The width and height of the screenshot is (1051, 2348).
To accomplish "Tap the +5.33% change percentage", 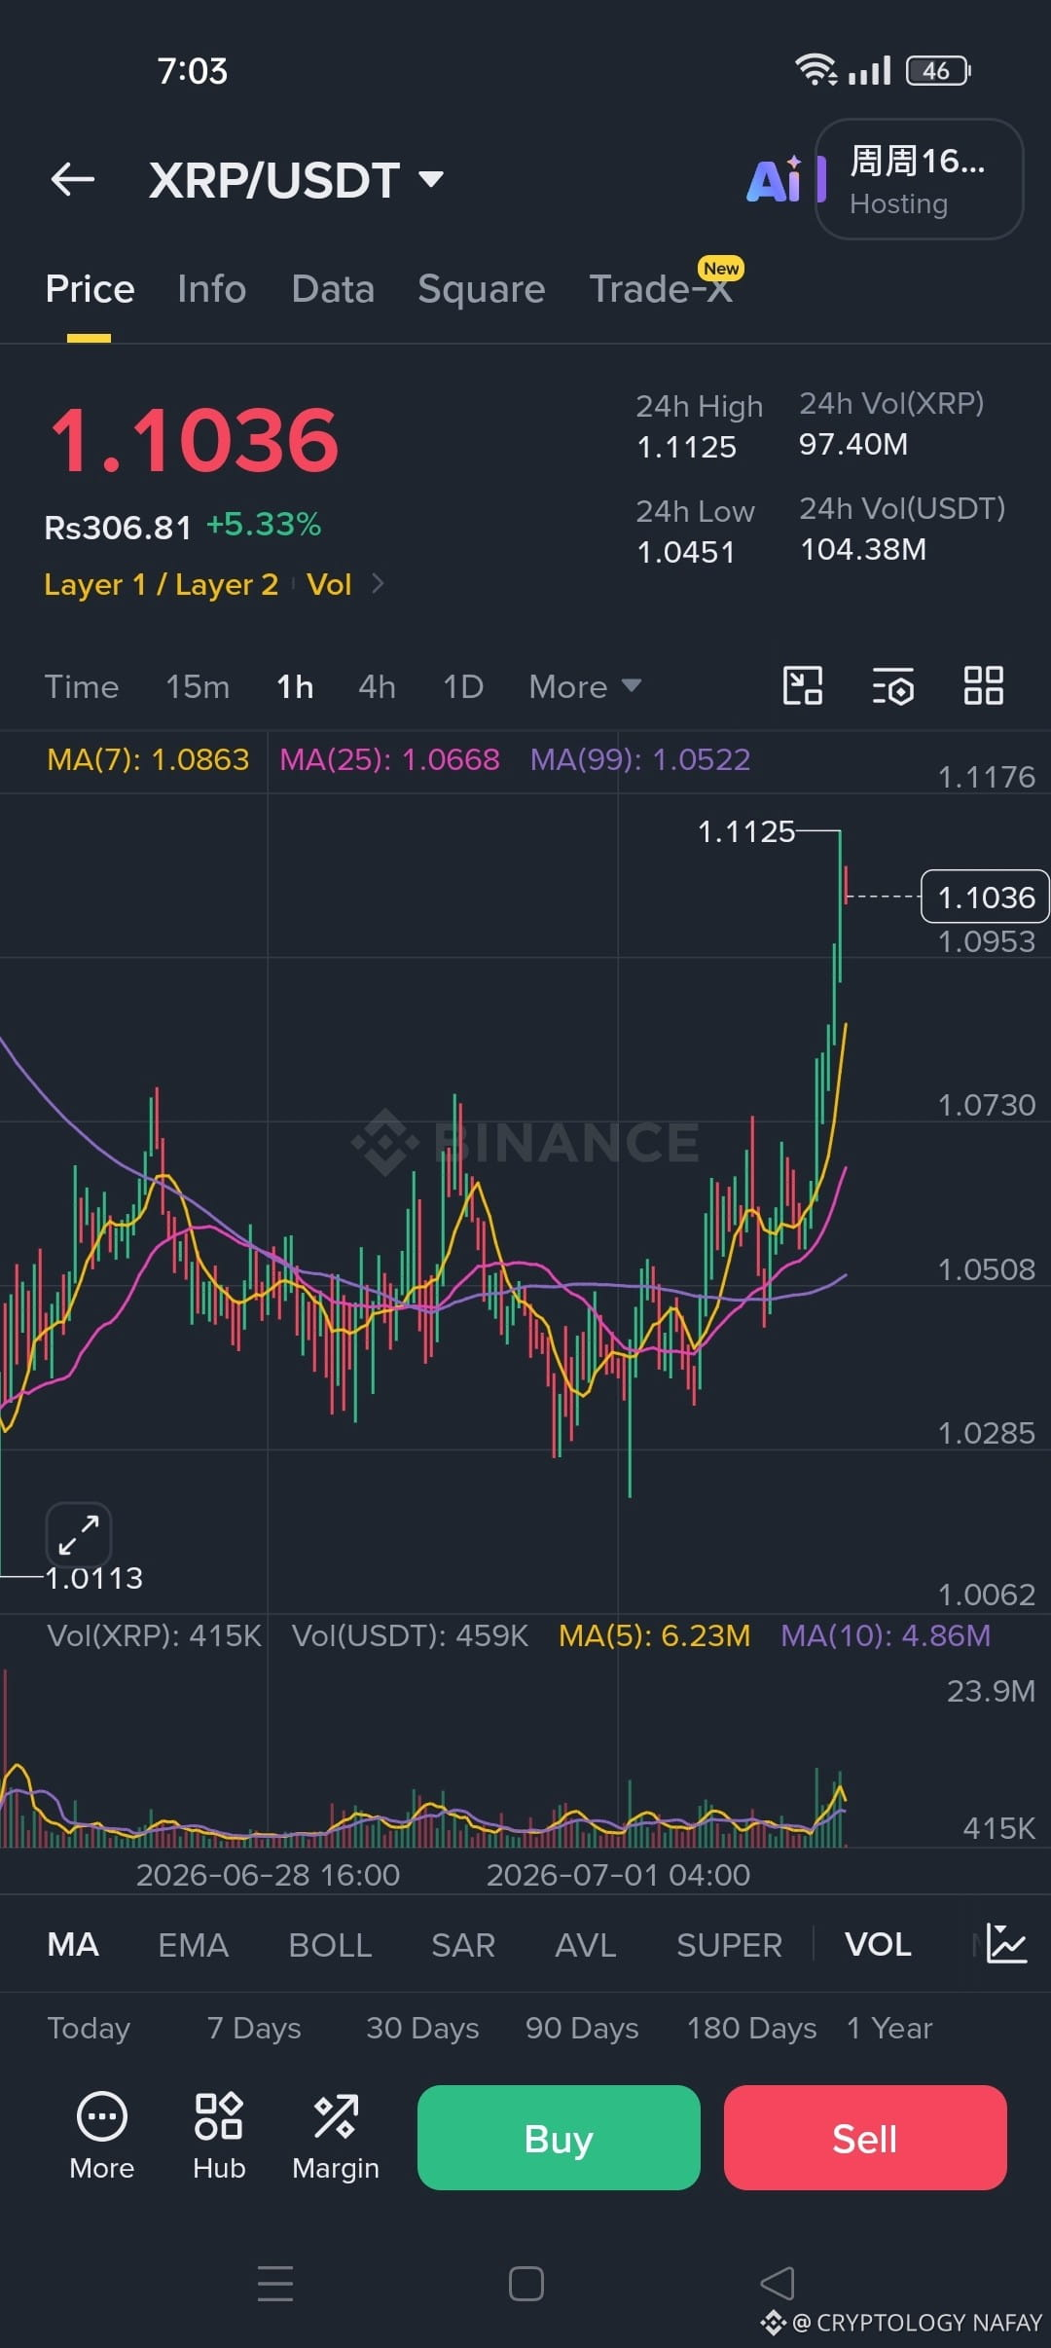I will point(264,525).
